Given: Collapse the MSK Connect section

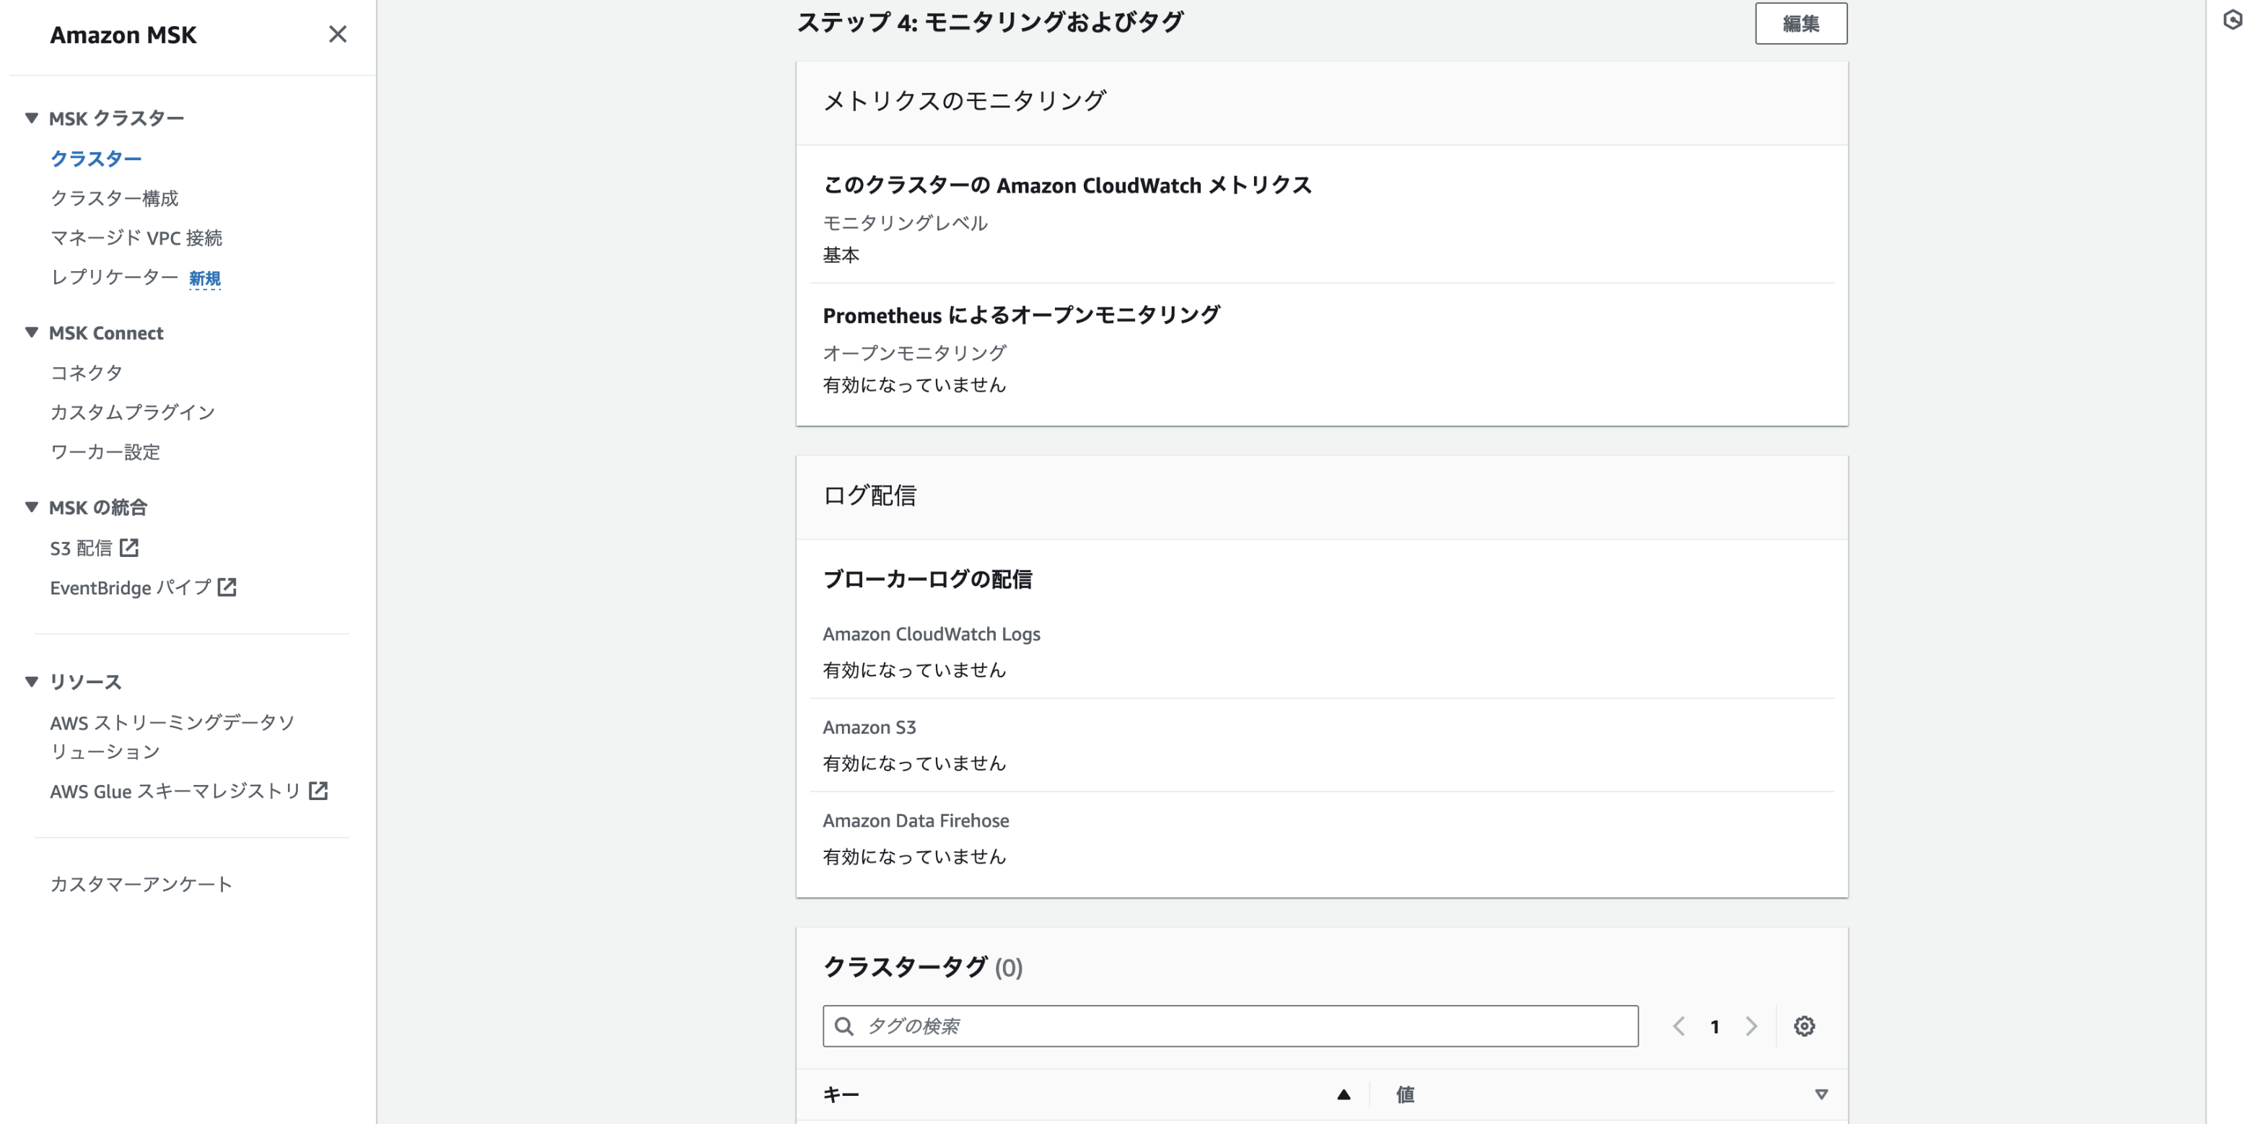Looking at the screenshot, I should (x=32, y=332).
